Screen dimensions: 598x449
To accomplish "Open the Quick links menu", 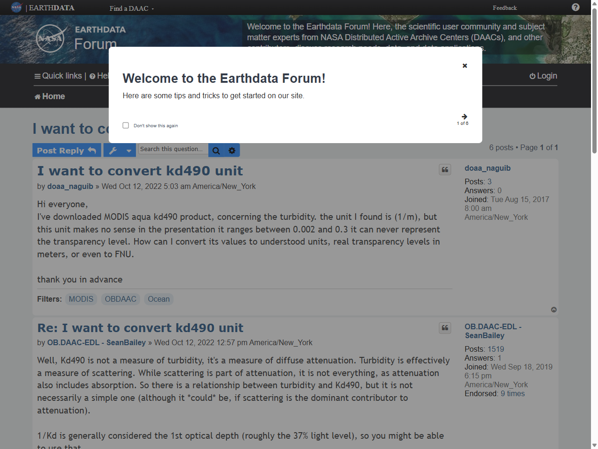I will (x=57, y=75).
